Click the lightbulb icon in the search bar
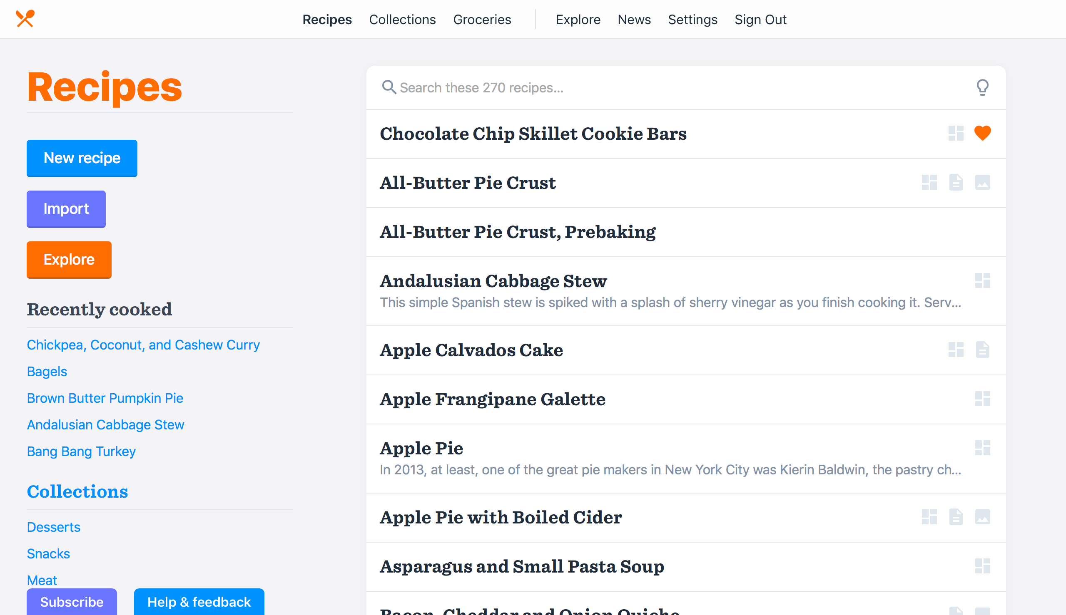The width and height of the screenshot is (1066, 615). click(982, 87)
